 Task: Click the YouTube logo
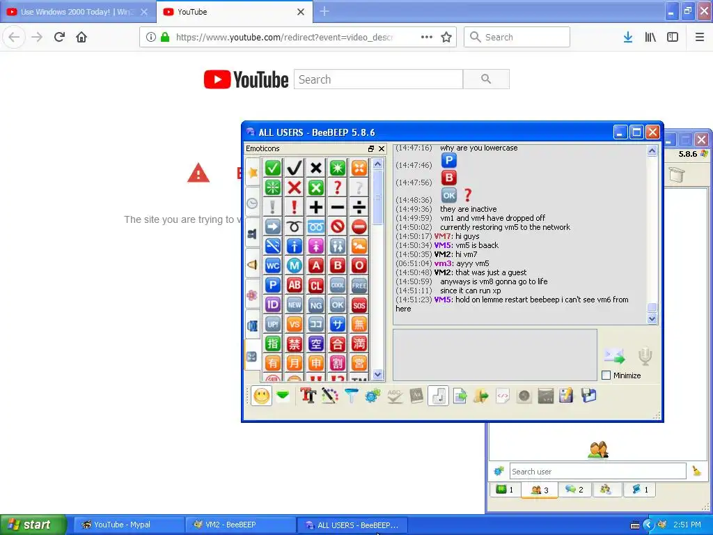coord(246,79)
